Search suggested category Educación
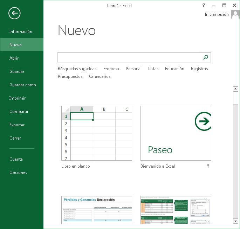Image resolution: width=240 pixels, height=229 pixels. click(174, 69)
